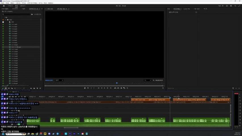Open the zoom level dropdown in Program monitor
Image resolution: width=242 pixels, height=136 pixels.
click(x=59, y=80)
